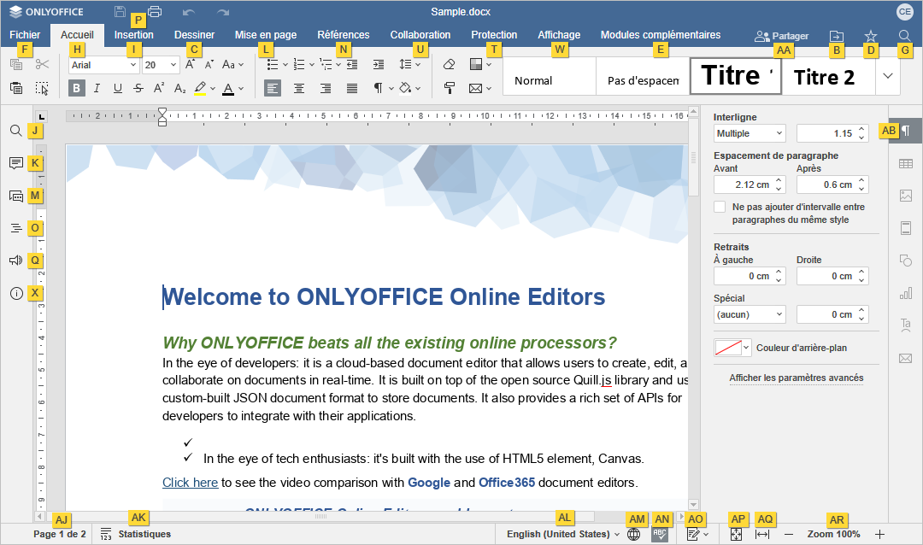Open the font size dropdown
This screenshot has width=923, height=545.
161,65
